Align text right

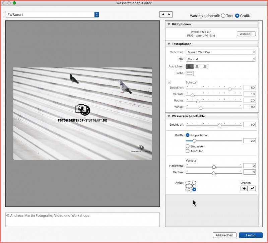tap(205, 66)
